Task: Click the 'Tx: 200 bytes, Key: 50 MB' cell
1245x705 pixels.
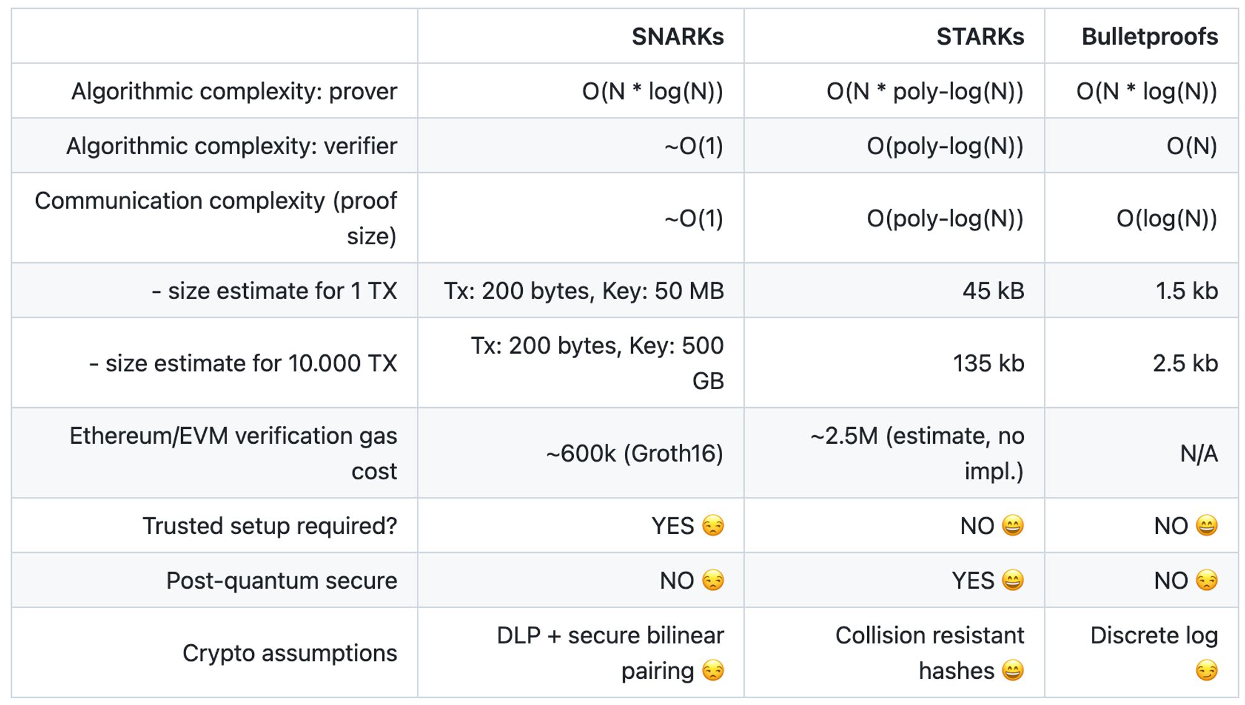Action: (584, 291)
